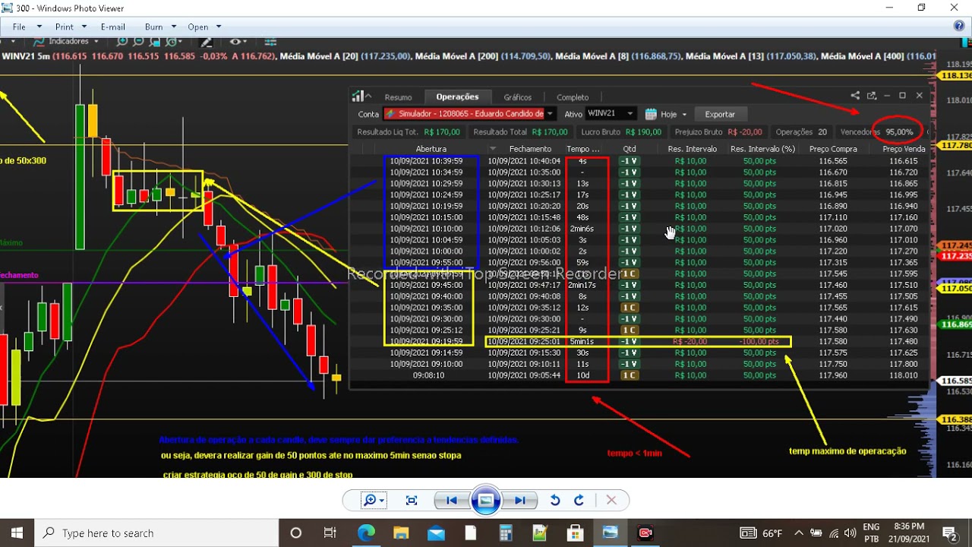Delete the current photo
972x547 pixels.
611,500
